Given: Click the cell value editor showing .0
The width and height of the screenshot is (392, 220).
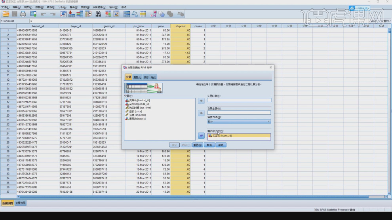Looking at the screenshot, I should point(200,21).
